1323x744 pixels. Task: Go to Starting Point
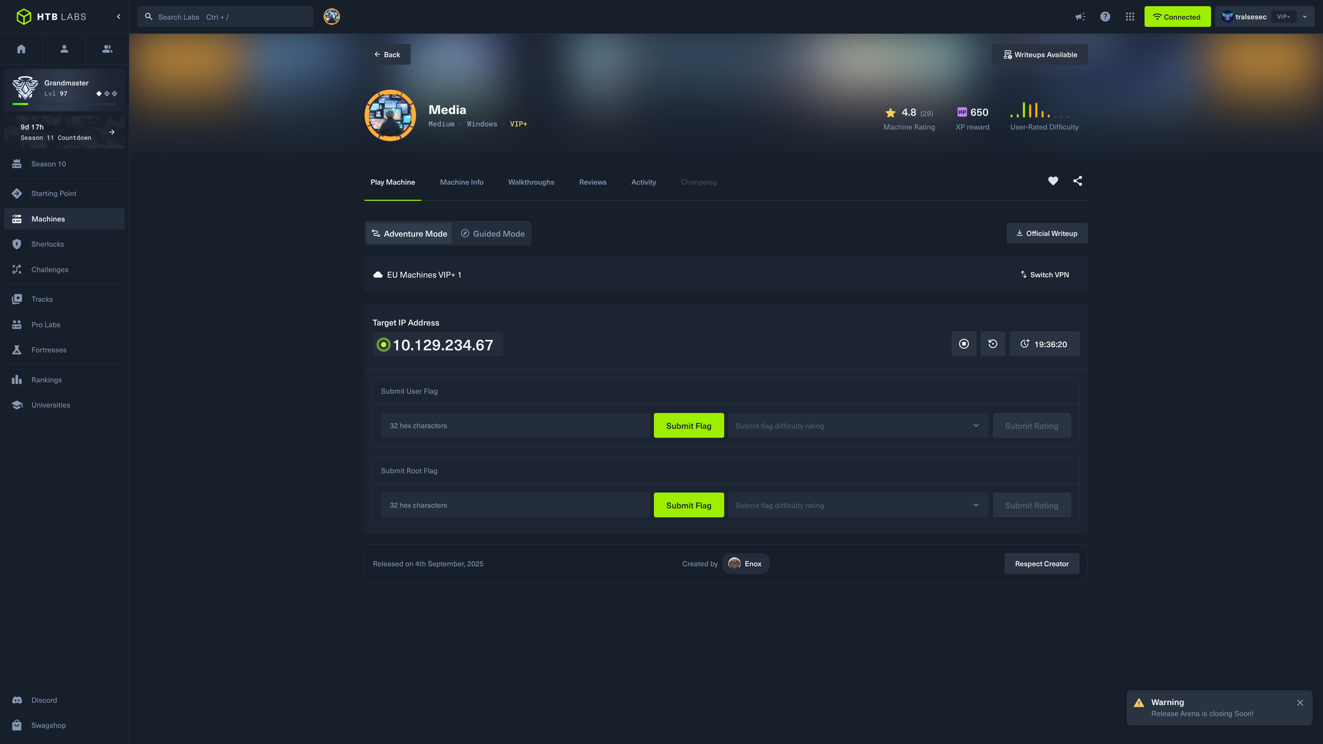coord(64,194)
